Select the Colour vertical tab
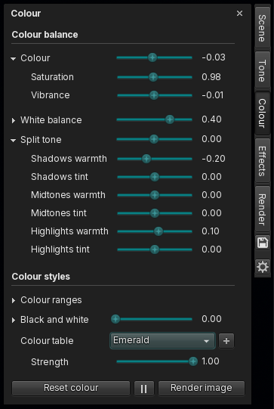 (x=262, y=113)
